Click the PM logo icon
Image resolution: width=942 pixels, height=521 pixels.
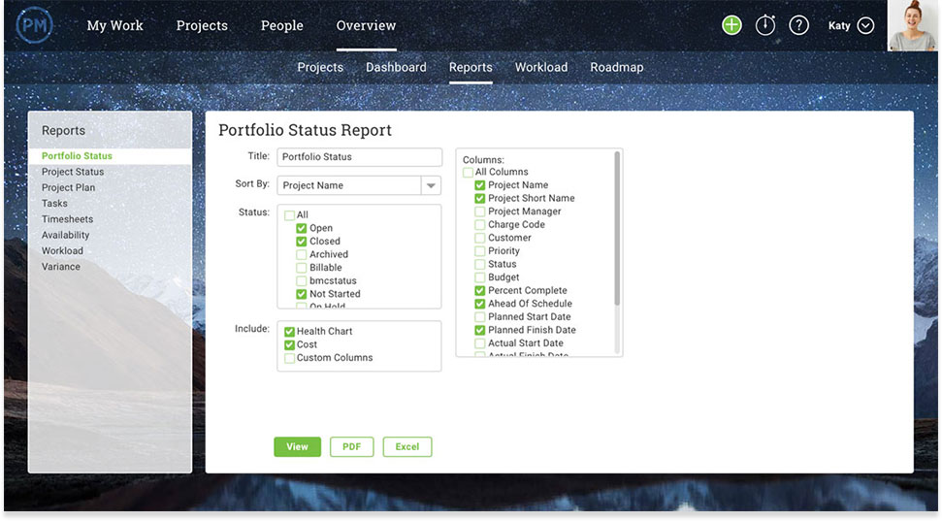(34, 25)
